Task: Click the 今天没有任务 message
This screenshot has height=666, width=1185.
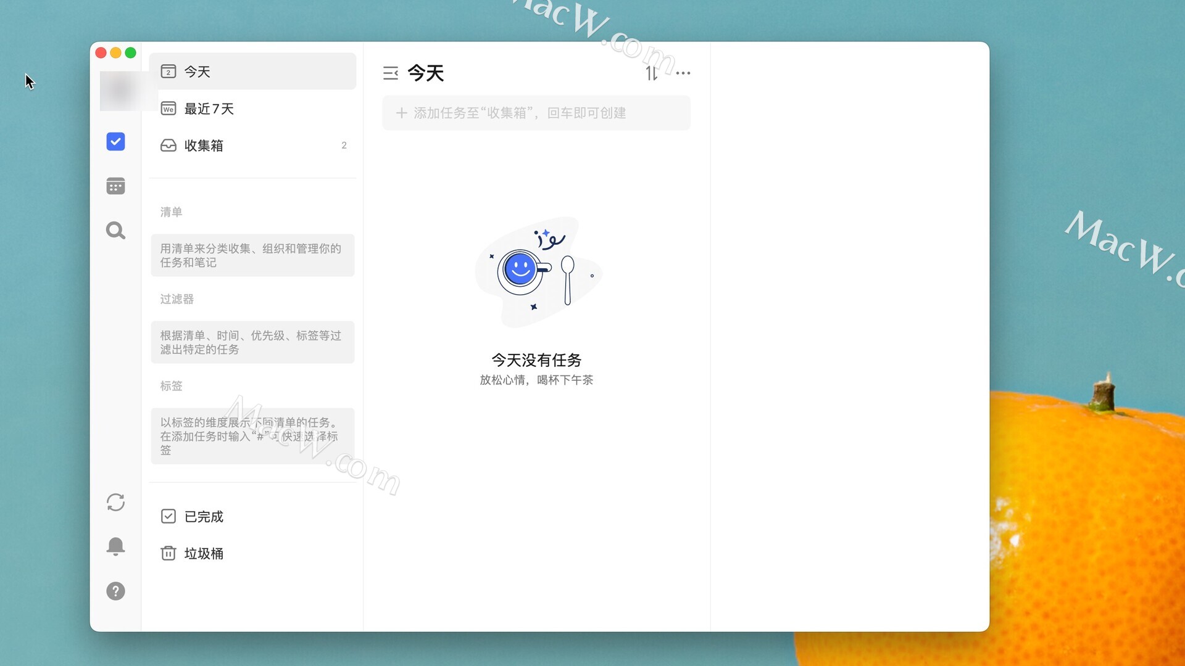Action: [536, 360]
